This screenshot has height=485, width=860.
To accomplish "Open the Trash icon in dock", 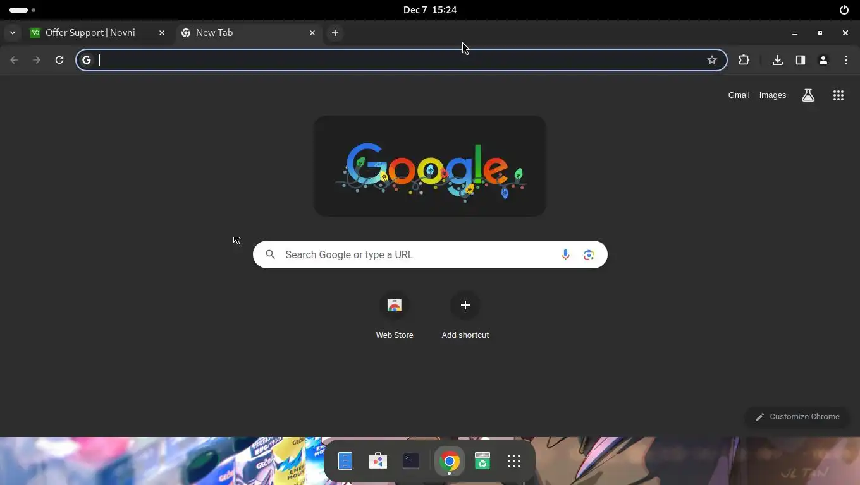I will click(x=482, y=462).
